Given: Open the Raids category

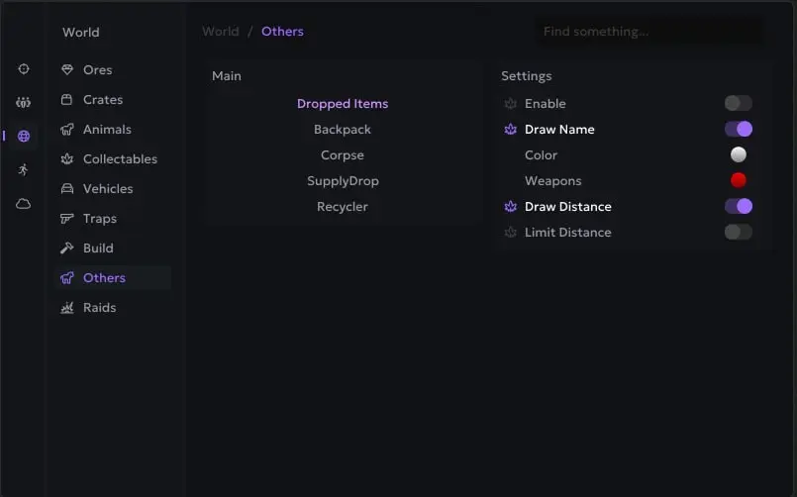Looking at the screenshot, I should (x=99, y=308).
